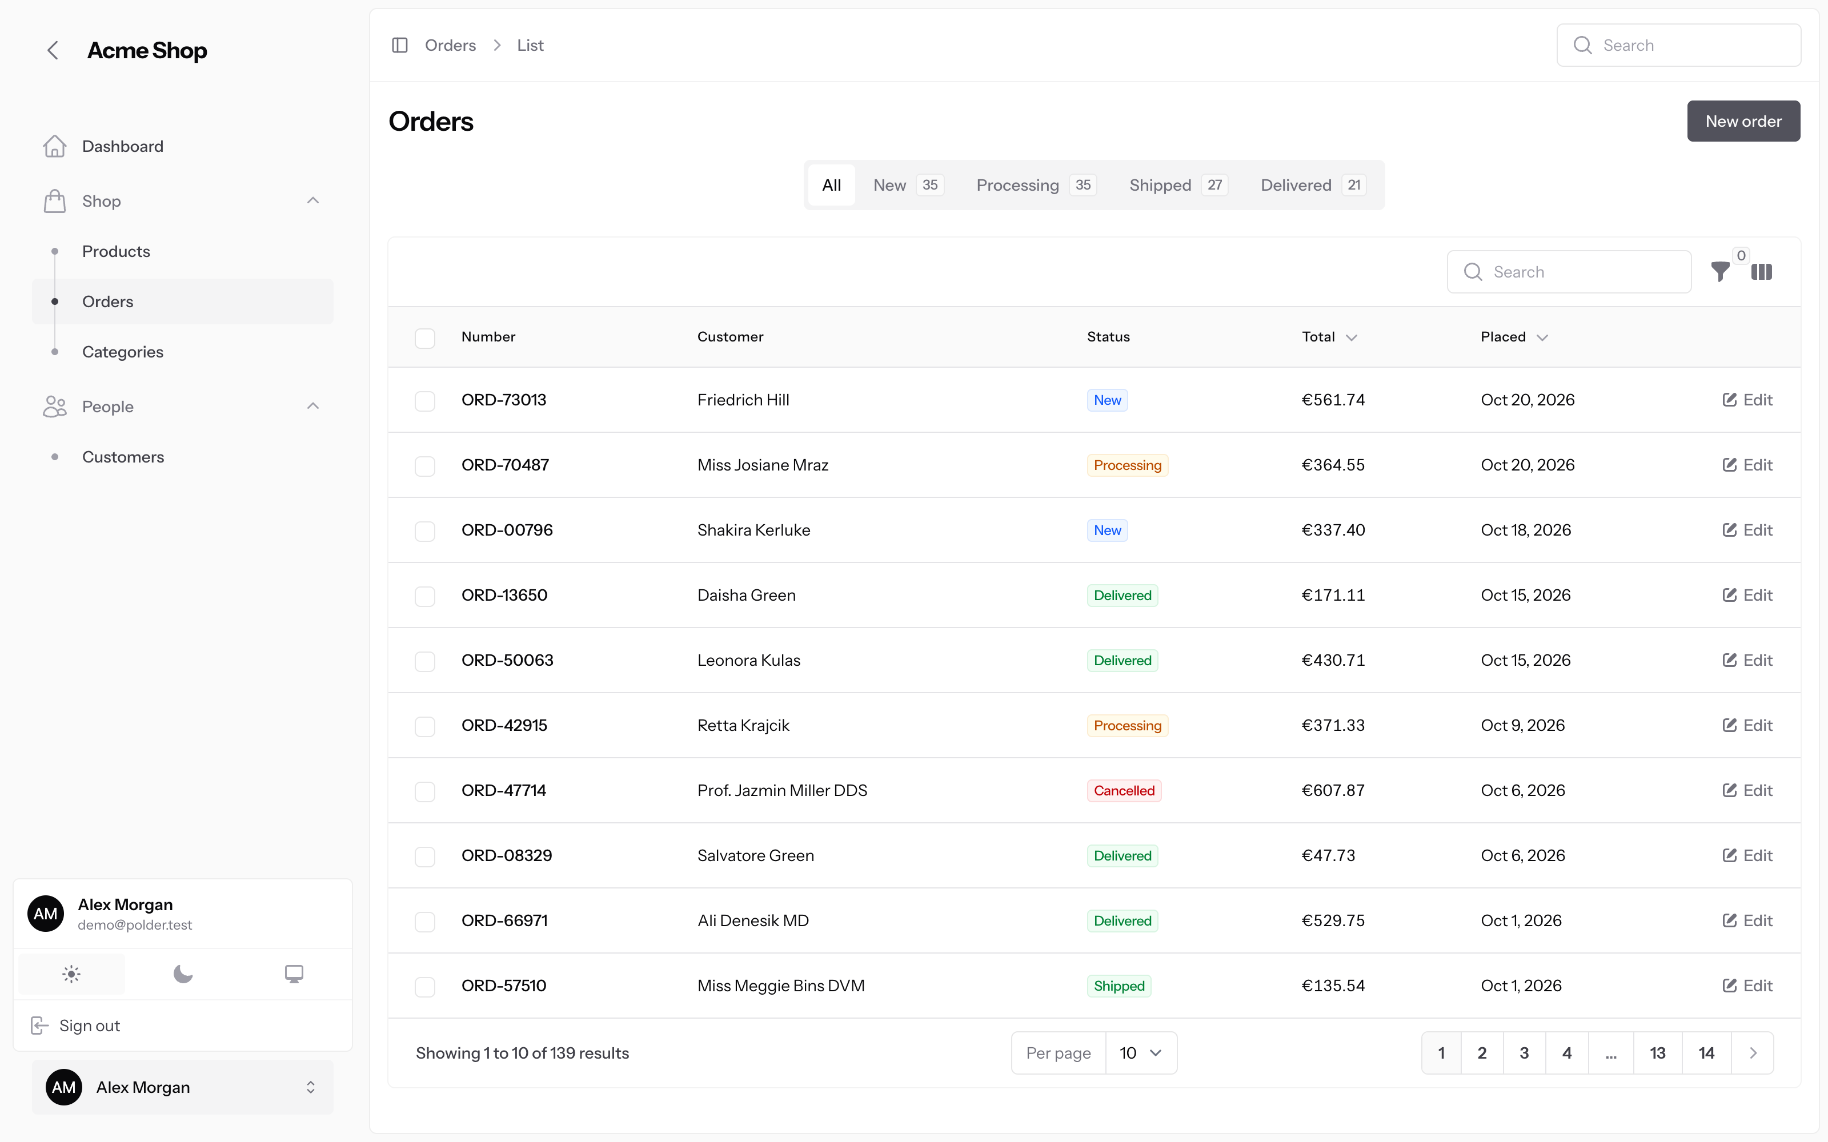Select system theme monitor icon

click(x=294, y=974)
